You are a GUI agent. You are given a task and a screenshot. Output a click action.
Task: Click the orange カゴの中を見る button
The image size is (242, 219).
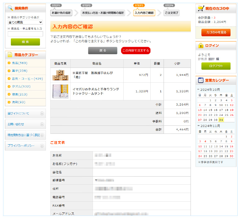coord(216,32)
